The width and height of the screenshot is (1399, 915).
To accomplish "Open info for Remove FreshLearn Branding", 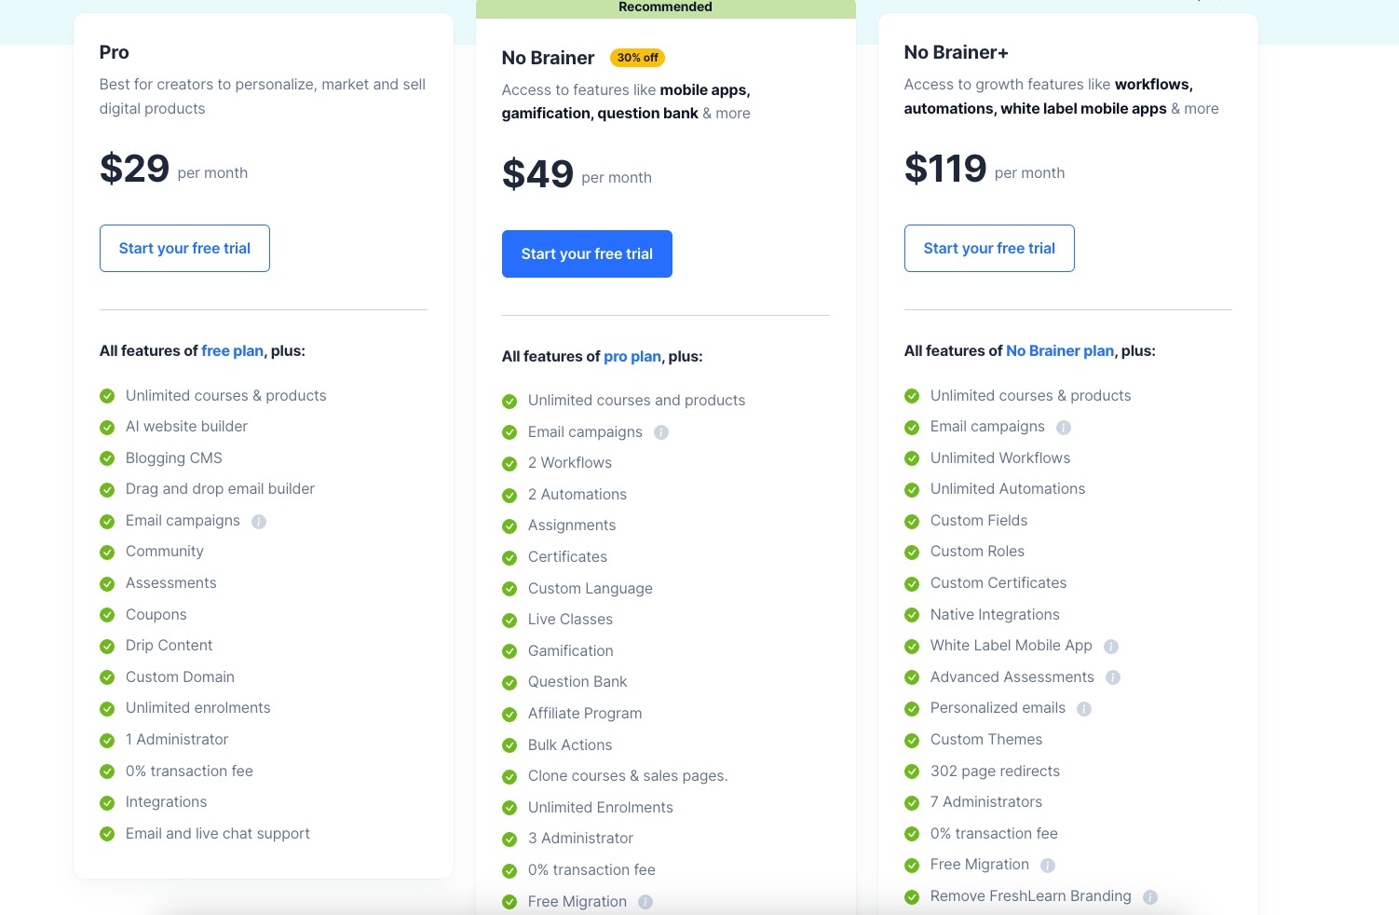I will pos(1150,896).
